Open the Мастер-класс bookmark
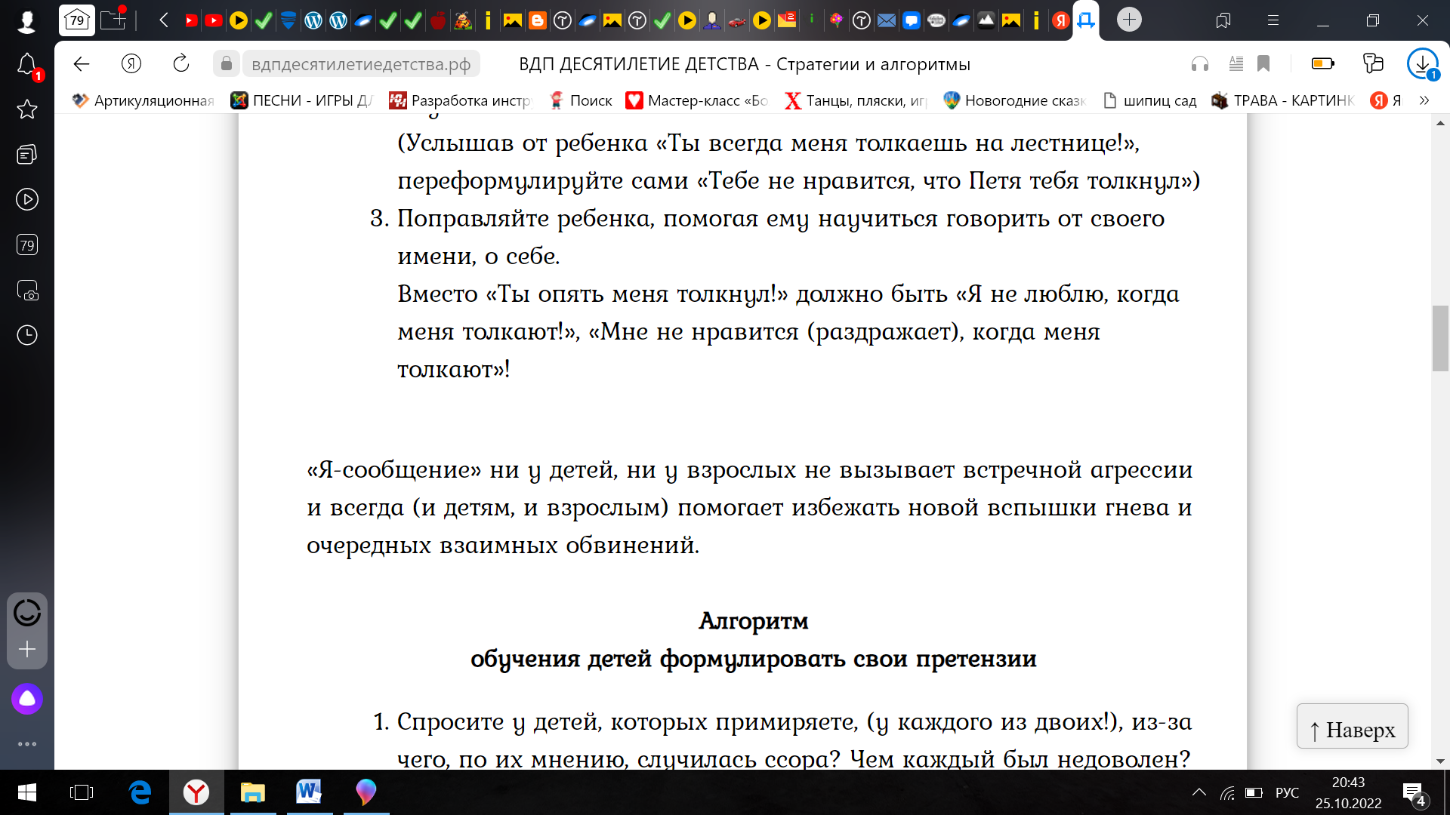 697,100
